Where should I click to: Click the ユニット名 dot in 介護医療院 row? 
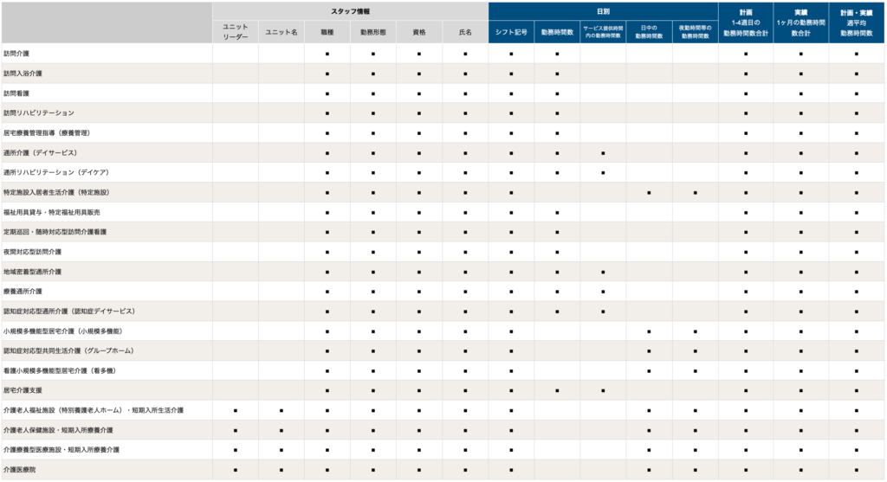coord(282,470)
